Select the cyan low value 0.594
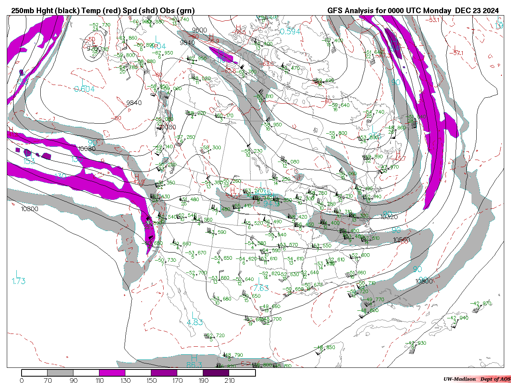The width and height of the screenshot is (511, 383). pyautogui.click(x=290, y=32)
